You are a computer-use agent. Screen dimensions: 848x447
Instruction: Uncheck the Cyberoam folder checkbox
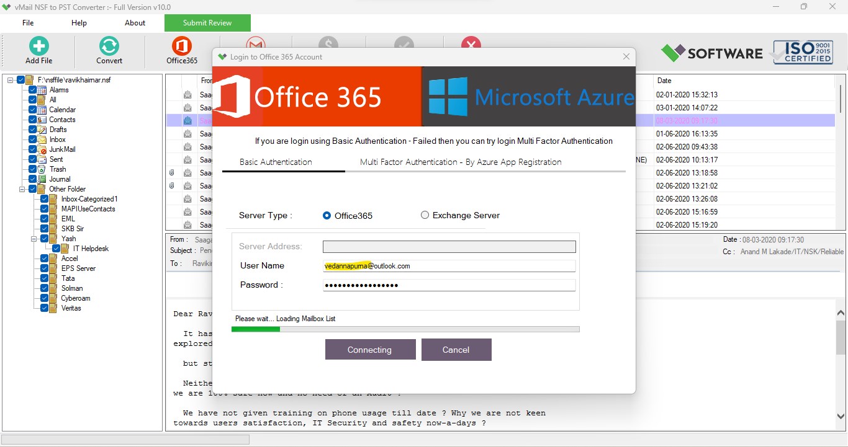(x=45, y=298)
